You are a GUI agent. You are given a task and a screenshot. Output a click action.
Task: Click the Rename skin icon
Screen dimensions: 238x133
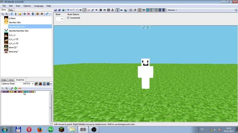coord(25,14)
